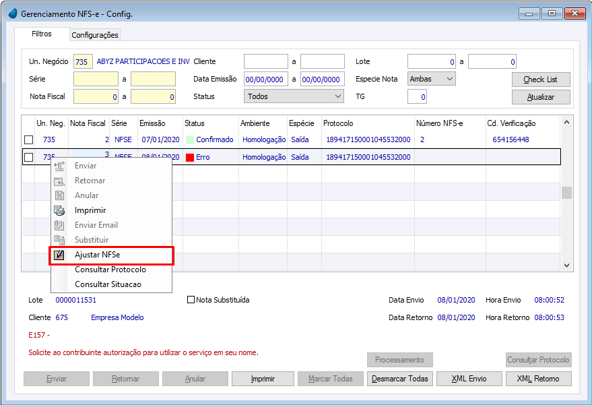Click the bottom Anular button
This screenshot has width=592, height=405.
[195, 379]
